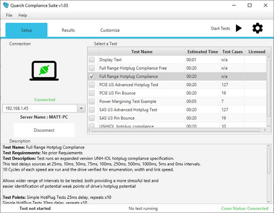Enable the Display Text test checkbox
Screen dimensions: 274x213
[91, 60]
